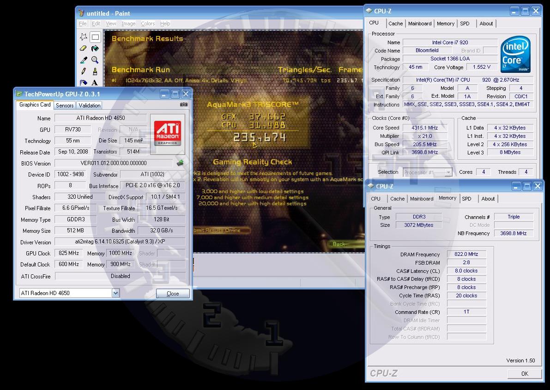Open the SPD tab in lower CPU-Z window
Image resolution: width=550 pixels, height=390 pixels.
tap(466, 199)
